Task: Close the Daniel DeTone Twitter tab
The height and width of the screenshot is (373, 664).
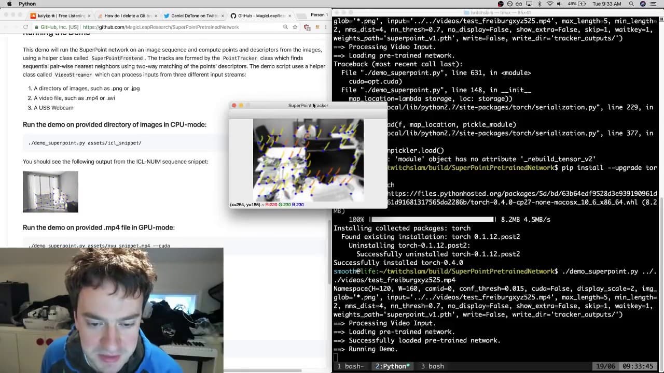Action: (x=223, y=16)
